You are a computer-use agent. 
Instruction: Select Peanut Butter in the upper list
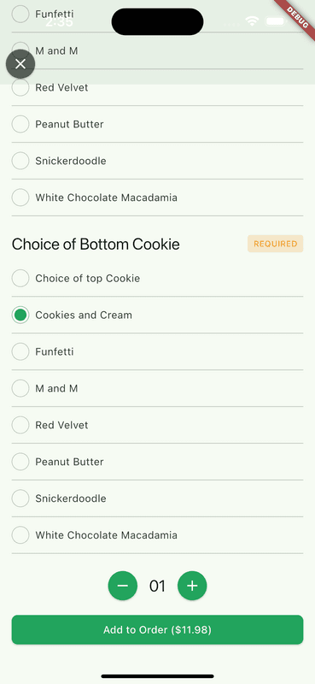pyautogui.click(x=157, y=124)
